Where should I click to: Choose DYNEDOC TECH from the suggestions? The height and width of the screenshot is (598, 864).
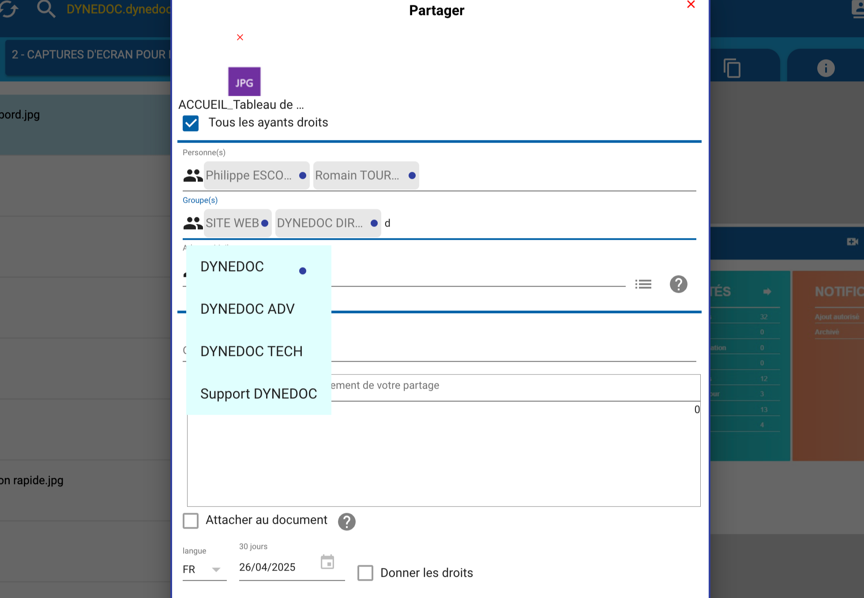coord(259,352)
